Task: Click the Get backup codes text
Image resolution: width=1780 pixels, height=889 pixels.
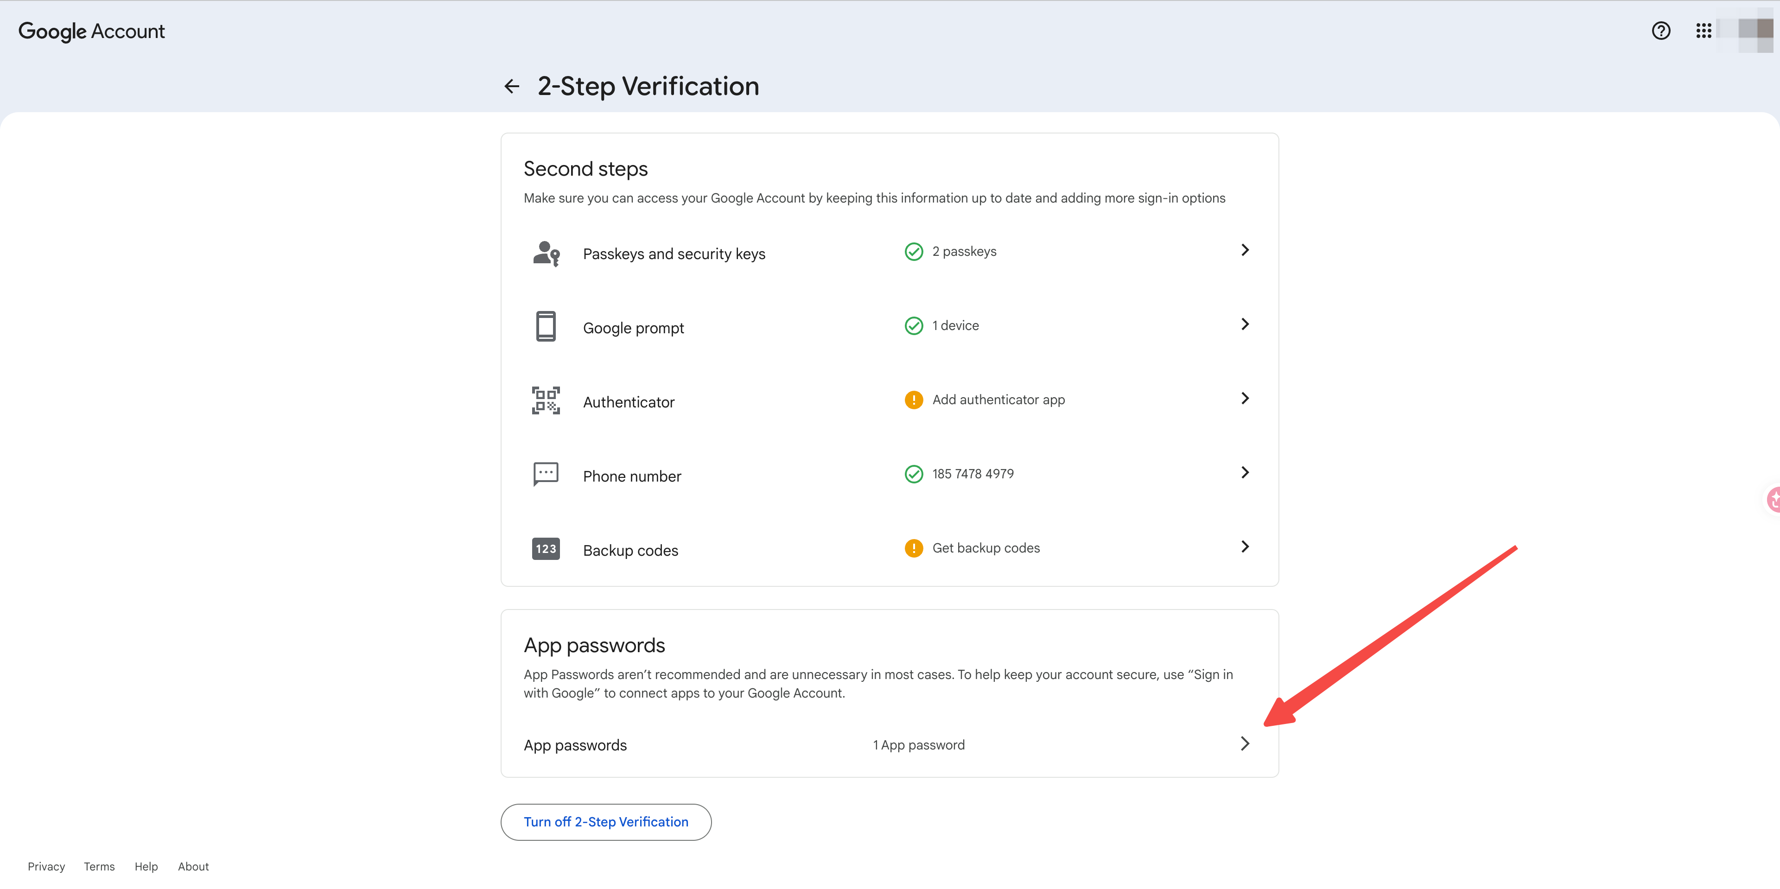Action: pyautogui.click(x=986, y=548)
